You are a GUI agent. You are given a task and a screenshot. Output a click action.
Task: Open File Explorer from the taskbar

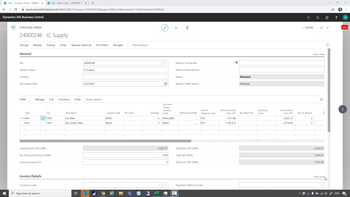[x=121, y=193]
